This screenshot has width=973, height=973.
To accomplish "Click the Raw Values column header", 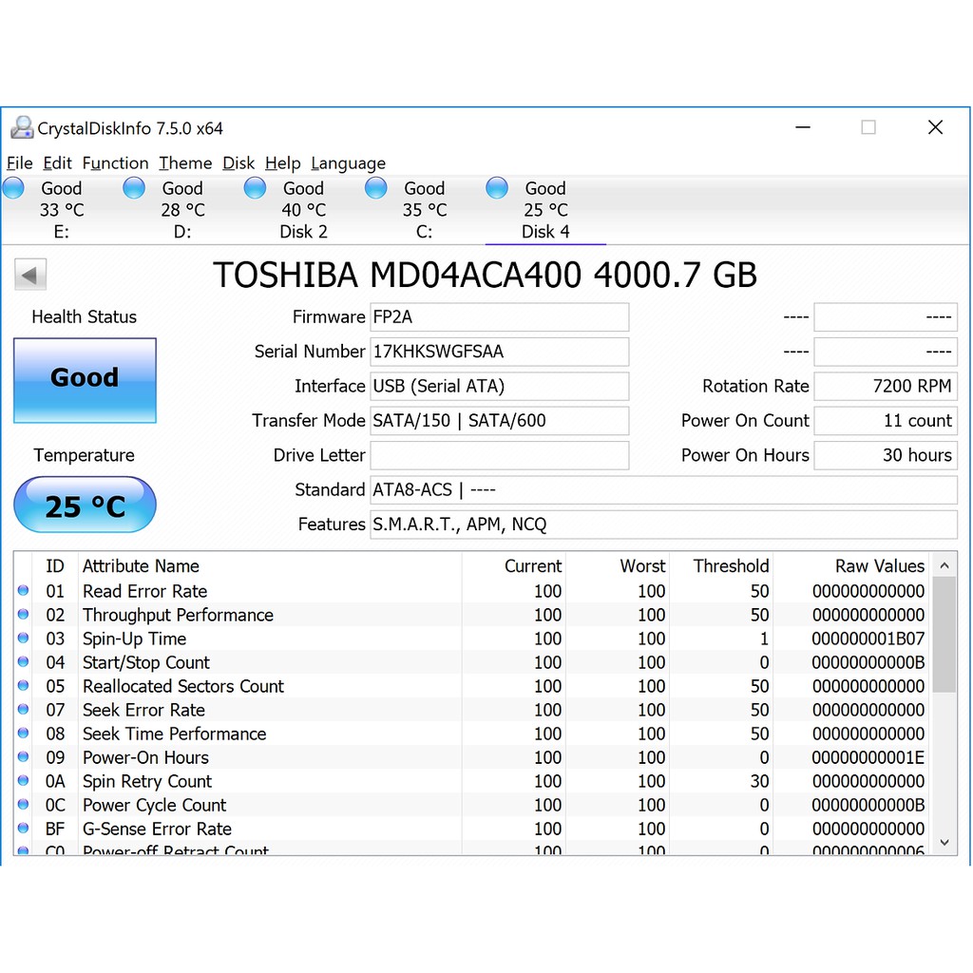I will (x=879, y=566).
